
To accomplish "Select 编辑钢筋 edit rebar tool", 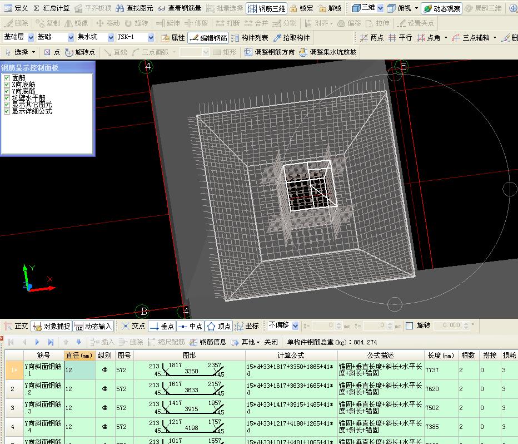I will [208, 38].
